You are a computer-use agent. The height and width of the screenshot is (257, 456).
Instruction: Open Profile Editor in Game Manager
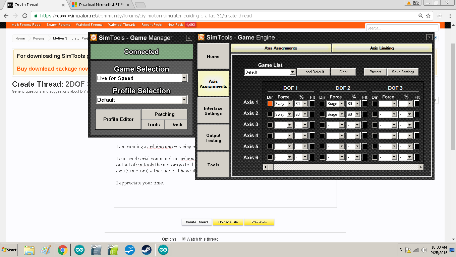118,119
